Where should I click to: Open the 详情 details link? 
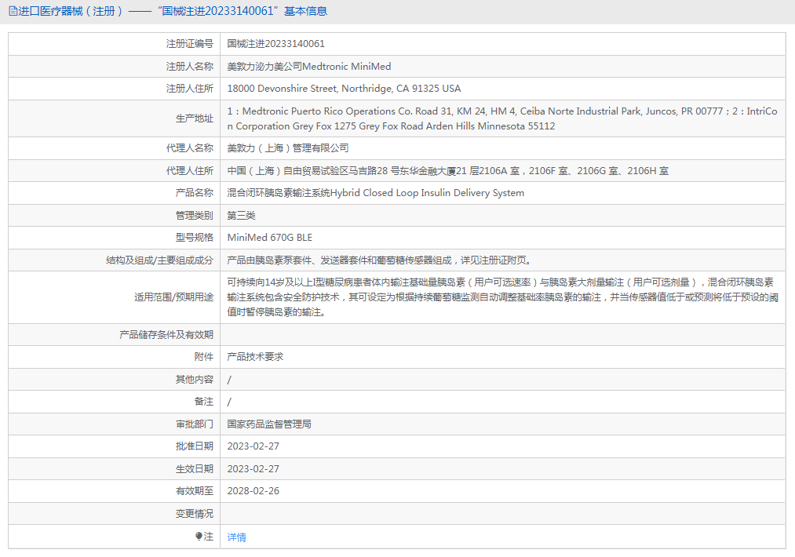(x=237, y=537)
